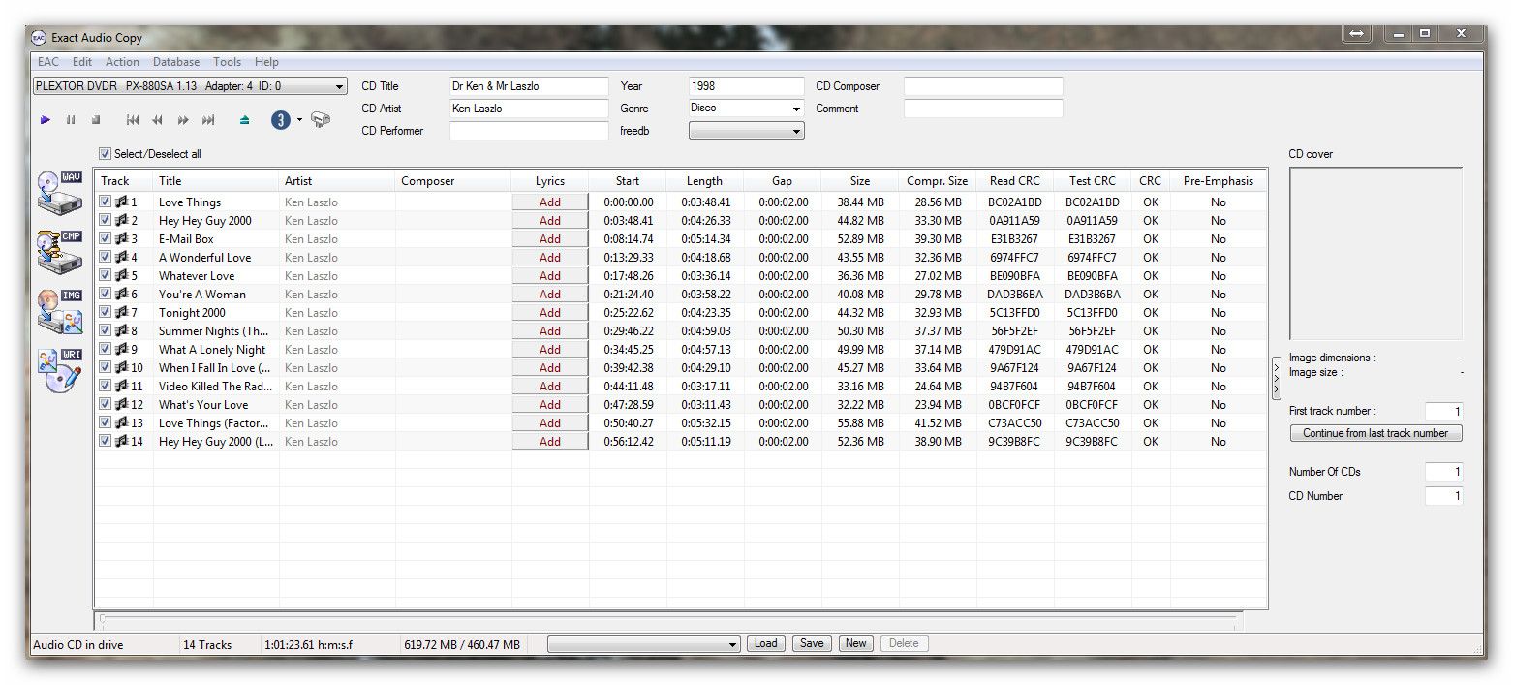Click the Rewind icon
This screenshot has width=1513, height=685.
click(x=157, y=120)
